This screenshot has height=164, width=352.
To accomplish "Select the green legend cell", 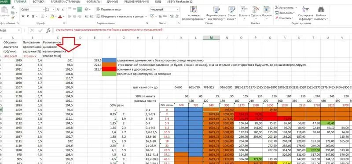I will pyautogui.click(x=109, y=74).
